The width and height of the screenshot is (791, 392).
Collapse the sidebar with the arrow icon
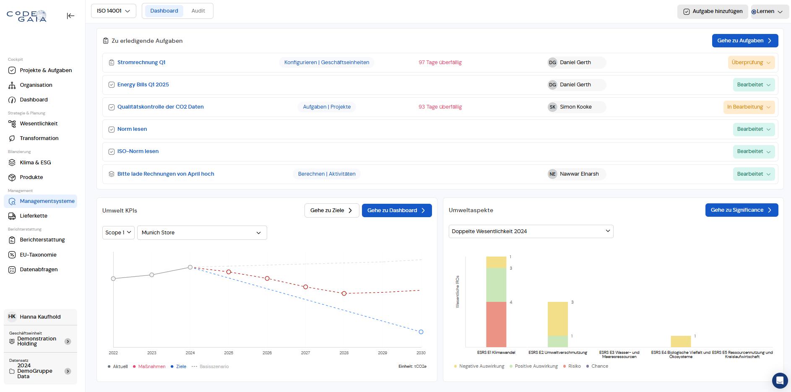[70, 16]
